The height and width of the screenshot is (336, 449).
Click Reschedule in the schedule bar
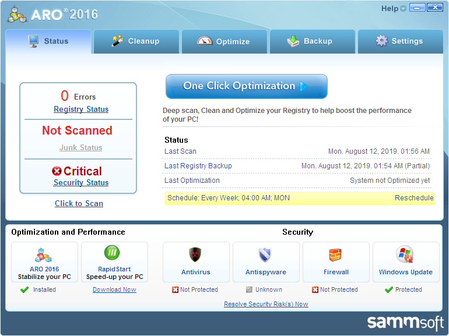[414, 198]
